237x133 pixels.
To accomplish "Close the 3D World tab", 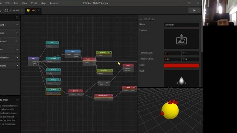I will 22,10.
